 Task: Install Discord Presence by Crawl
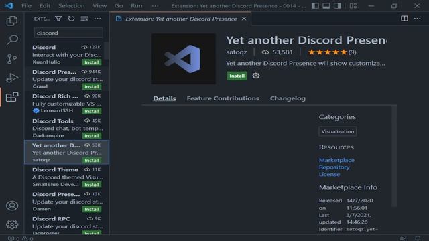tap(92, 86)
